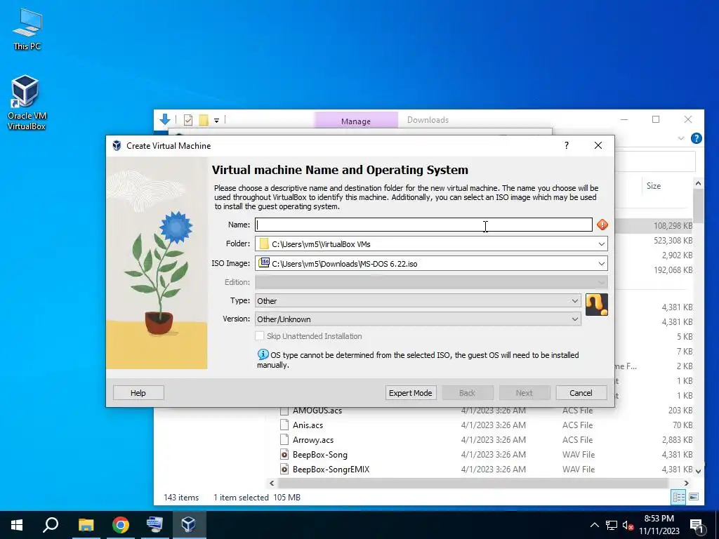Switch Explorer to details view icon

(679, 497)
